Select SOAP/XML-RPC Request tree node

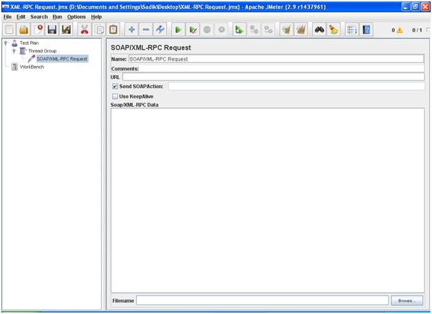(x=62, y=59)
